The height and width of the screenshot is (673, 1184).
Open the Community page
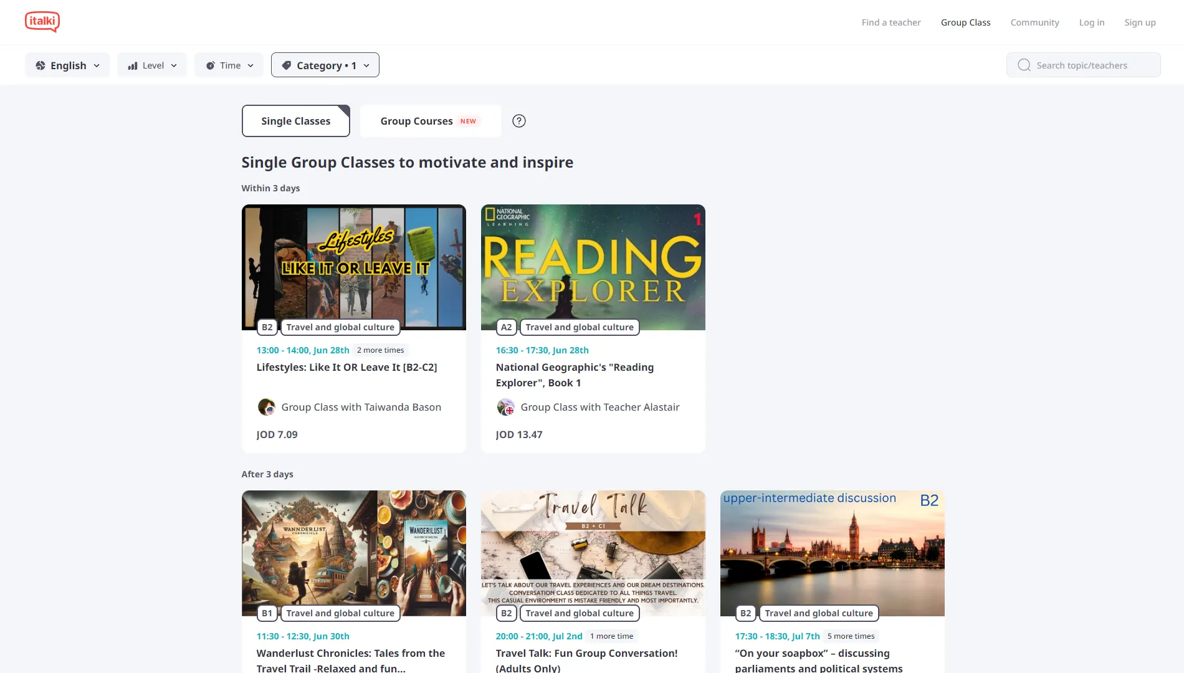tap(1035, 22)
